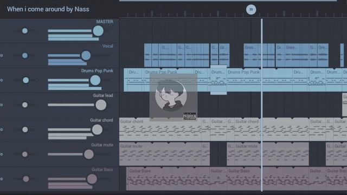This screenshot has height=195, width=347.
Task: Select the highlighted Drum... clip on the Drums track
Action: (x=219, y=80)
